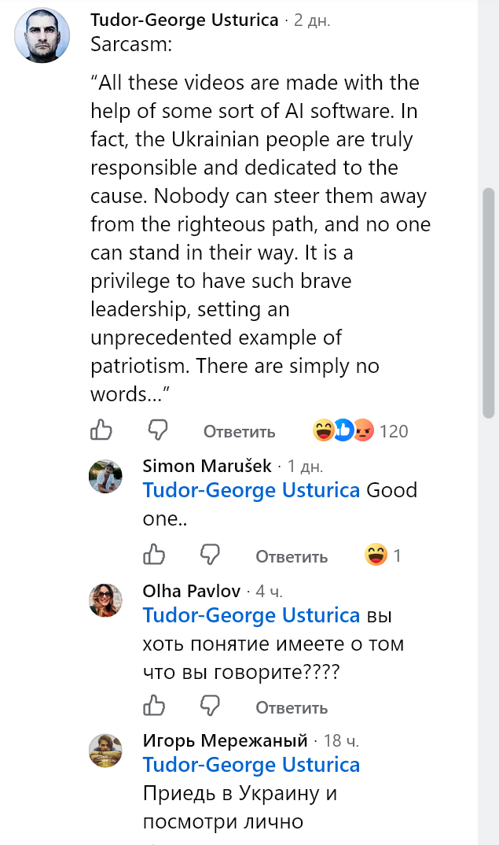499x845 pixels.
Task: Like Tudor-George Usturica's sarcasm comment
Action: tap(101, 430)
